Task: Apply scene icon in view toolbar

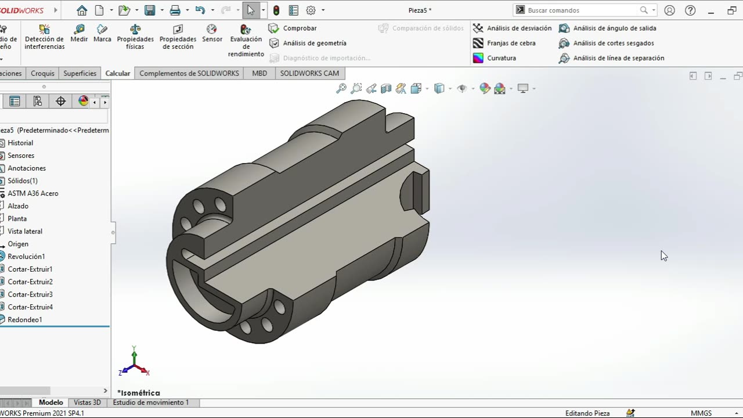Action: pos(500,88)
